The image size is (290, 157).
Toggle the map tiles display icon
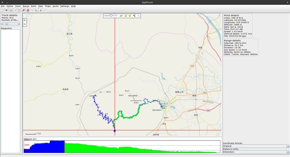(x=126, y=16)
